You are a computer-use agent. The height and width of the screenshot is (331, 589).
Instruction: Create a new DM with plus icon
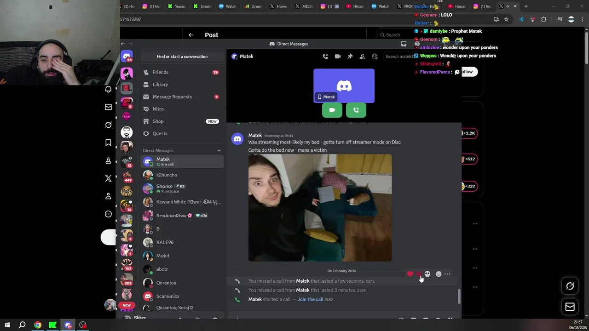(x=219, y=150)
